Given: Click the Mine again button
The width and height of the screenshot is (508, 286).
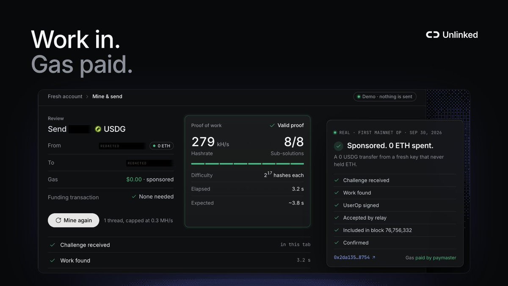Looking at the screenshot, I should pyautogui.click(x=74, y=220).
